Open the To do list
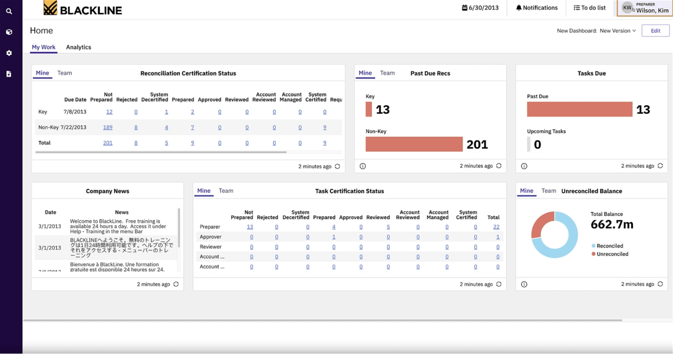 589,8
